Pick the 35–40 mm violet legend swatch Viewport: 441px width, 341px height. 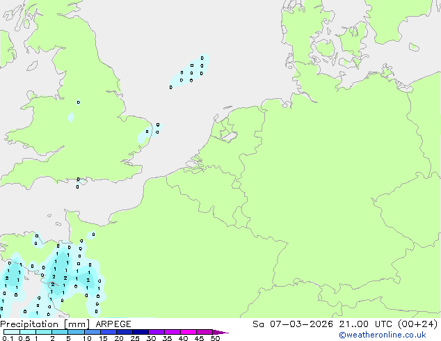tap(172, 332)
